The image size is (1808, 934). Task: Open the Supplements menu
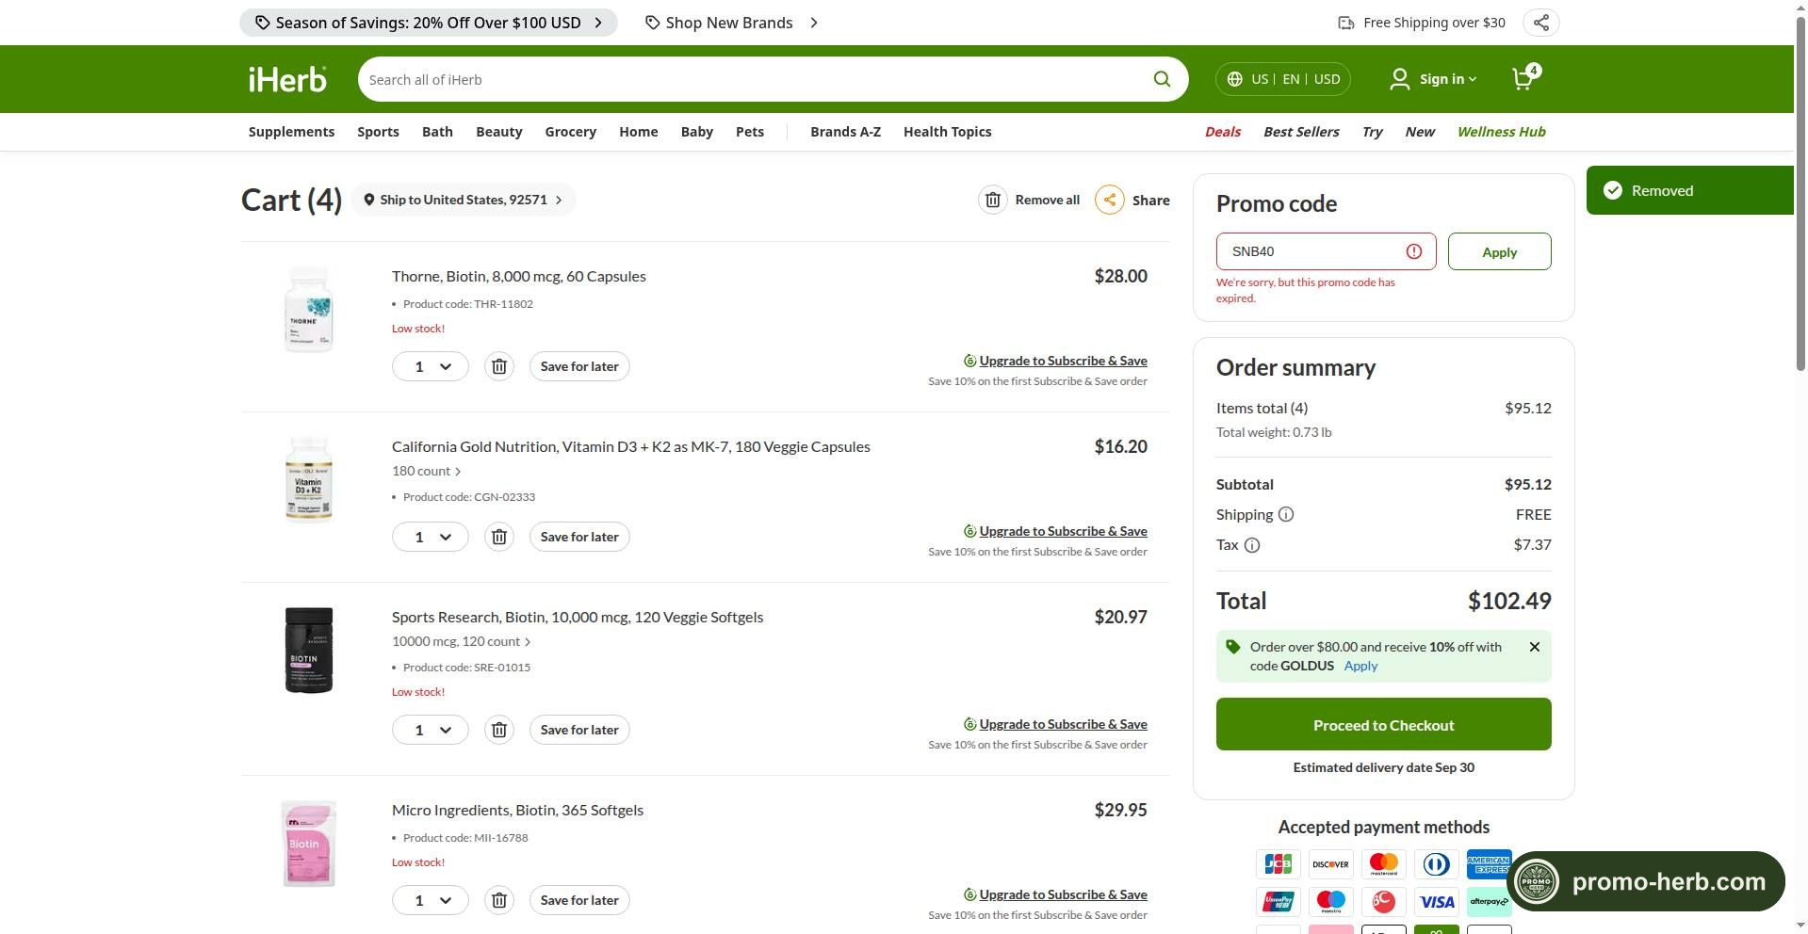pos(291,132)
